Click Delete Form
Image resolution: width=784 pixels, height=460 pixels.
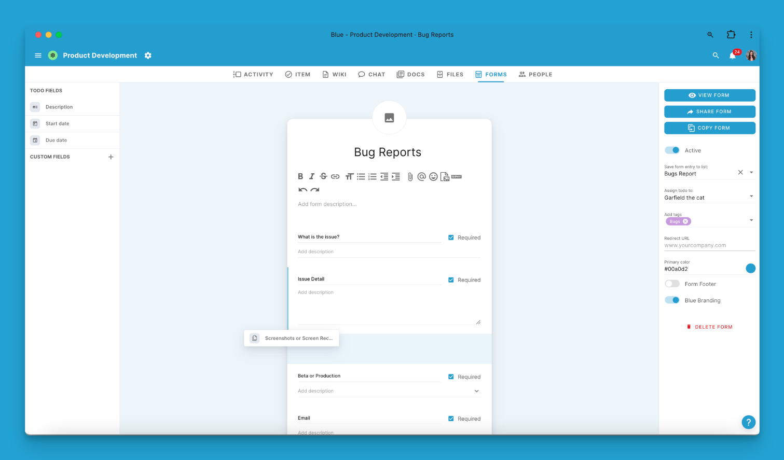click(x=709, y=327)
